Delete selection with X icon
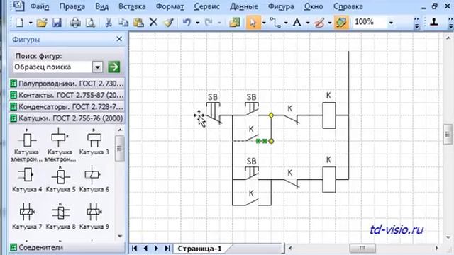The width and height of the screenshot is (454, 255). point(153,22)
